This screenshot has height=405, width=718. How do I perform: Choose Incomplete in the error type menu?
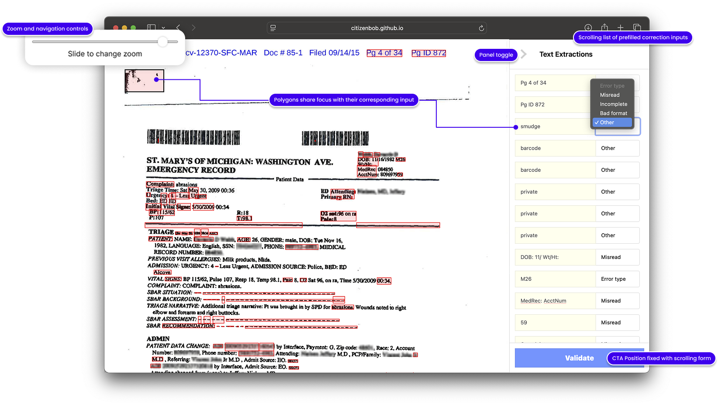[613, 104]
